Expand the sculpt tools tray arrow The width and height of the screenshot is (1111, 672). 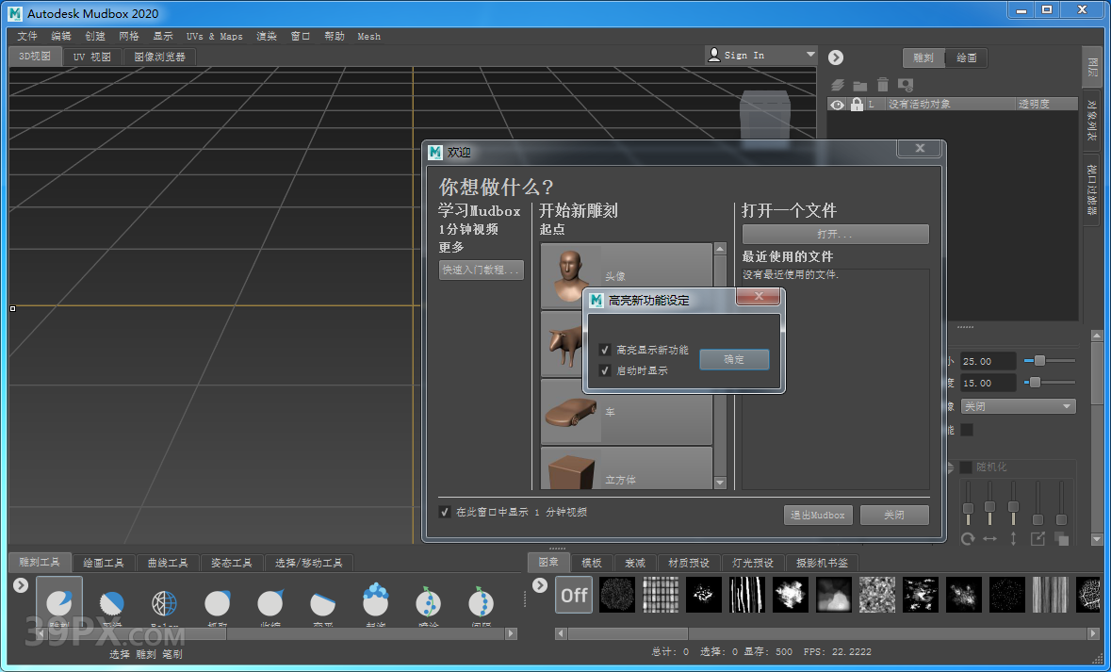(21, 585)
